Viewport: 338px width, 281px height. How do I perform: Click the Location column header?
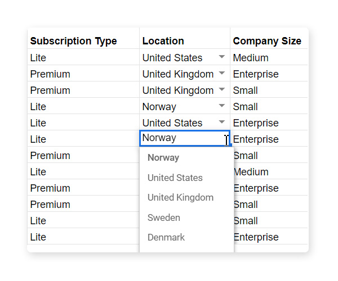(x=163, y=41)
